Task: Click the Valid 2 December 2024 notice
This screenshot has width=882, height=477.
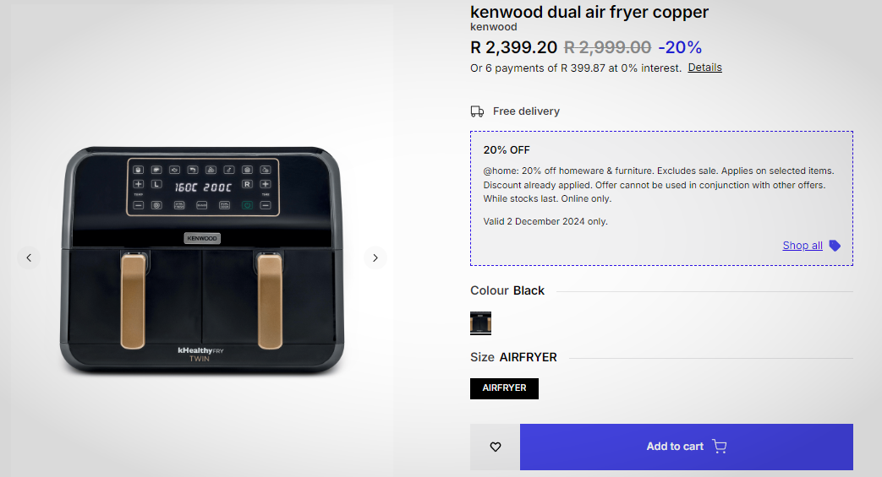Action: (545, 221)
